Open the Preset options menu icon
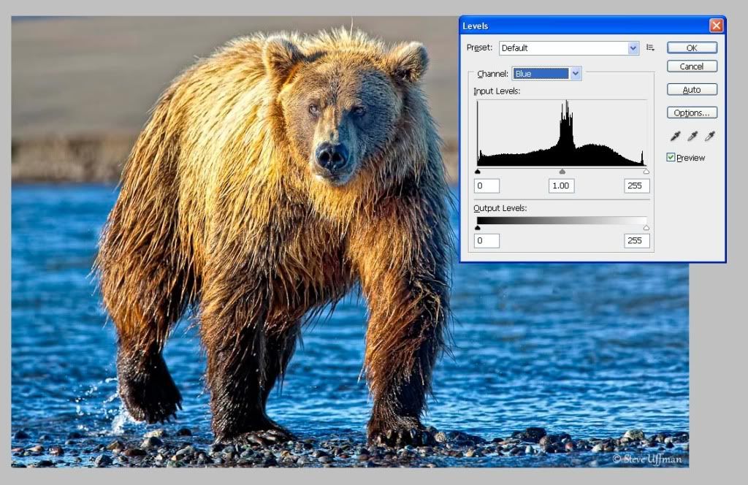The width and height of the screenshot is (748, 485). click(x=650, y=48)
